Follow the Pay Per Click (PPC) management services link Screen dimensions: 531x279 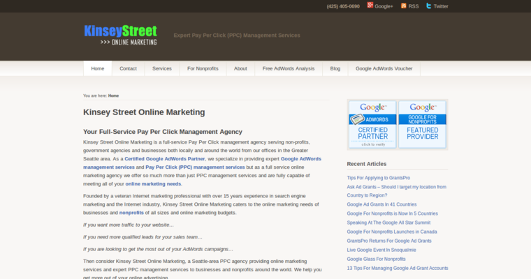tap(195, 167)
